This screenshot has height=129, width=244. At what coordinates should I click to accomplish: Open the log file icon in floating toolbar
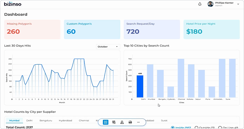[130, 122]
